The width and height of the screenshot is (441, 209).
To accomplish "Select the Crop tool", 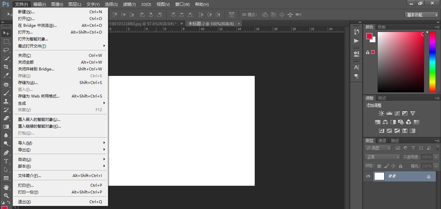I will [6, 67].
